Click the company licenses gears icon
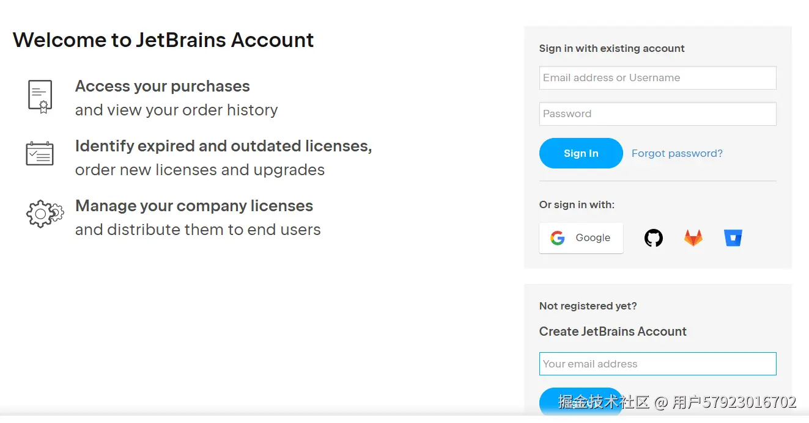This screenshot has height=423, width=809. (44, 214)
